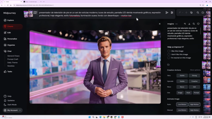Click the Rerun button
The image size is (212, 119).
coord(182,87)
